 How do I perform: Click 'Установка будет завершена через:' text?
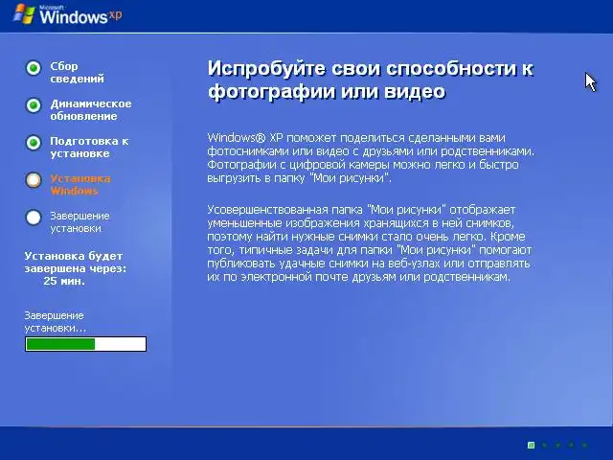coord(76,262)
